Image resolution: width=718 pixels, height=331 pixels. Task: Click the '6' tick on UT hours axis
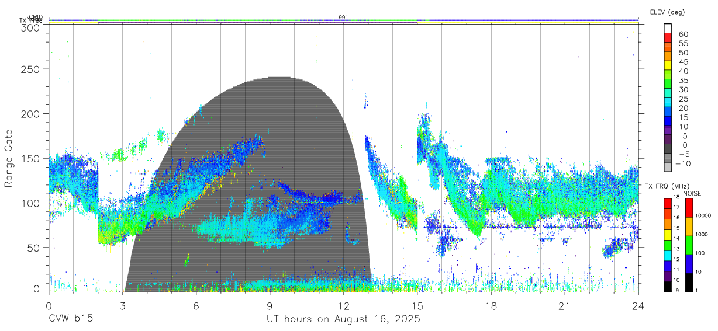tap(196, 305)
